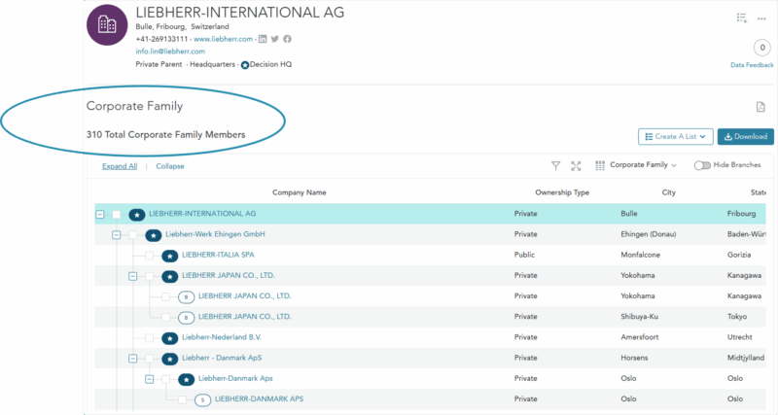Image resolution: width=778 pixels, height=415 pixels.
Task: Toggle the Hide Branches switch
Action: [x=702, y=165]
